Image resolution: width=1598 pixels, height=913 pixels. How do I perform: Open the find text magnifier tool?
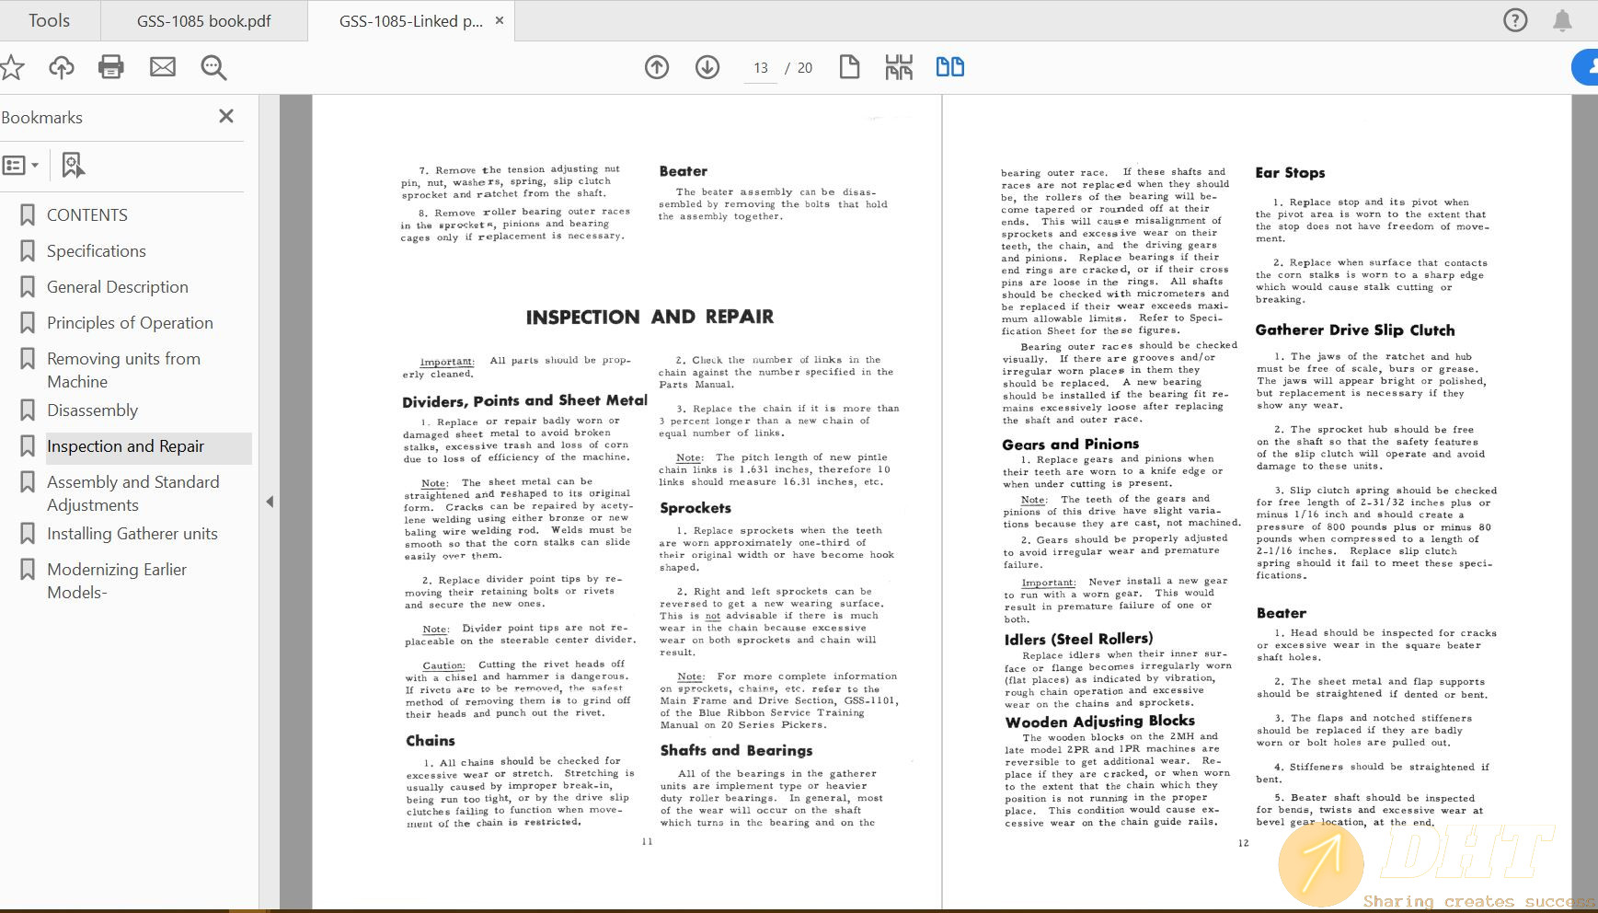[213, 67]
